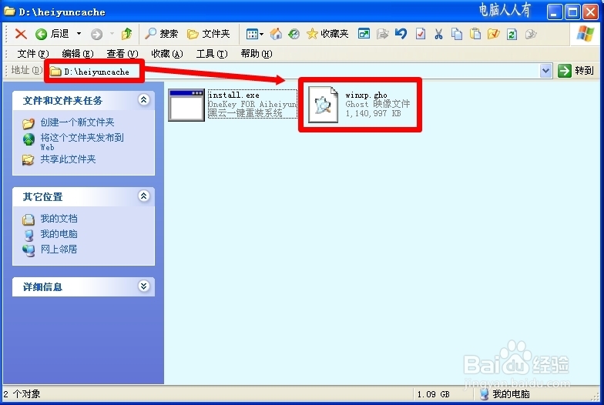Toggle the 文件夹 folders pane
604x405 pixels.
(x=208, y=34)
